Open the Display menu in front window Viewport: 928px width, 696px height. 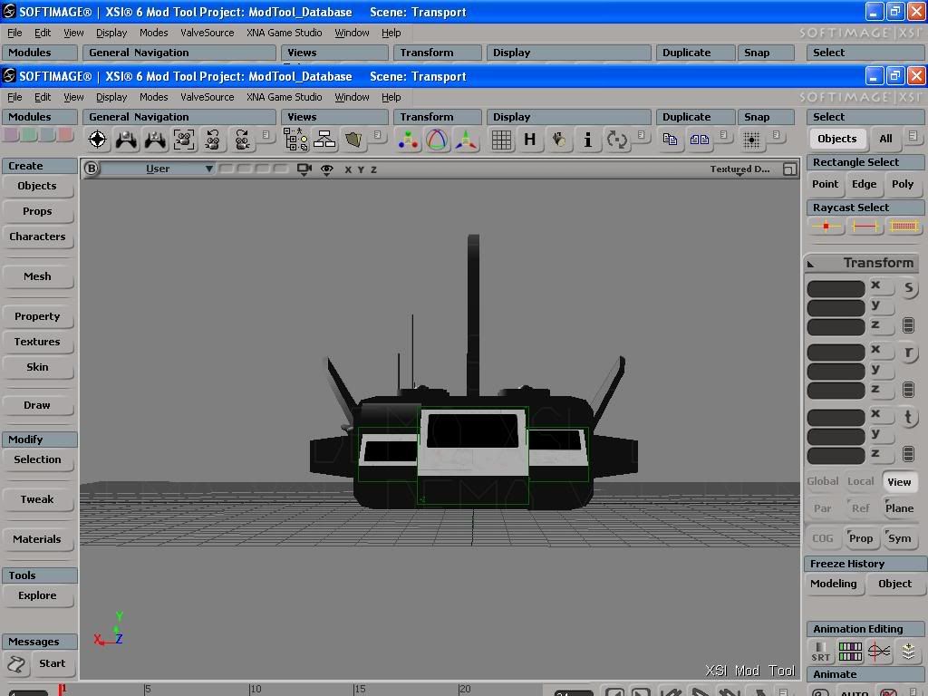(x=111, y=97)
